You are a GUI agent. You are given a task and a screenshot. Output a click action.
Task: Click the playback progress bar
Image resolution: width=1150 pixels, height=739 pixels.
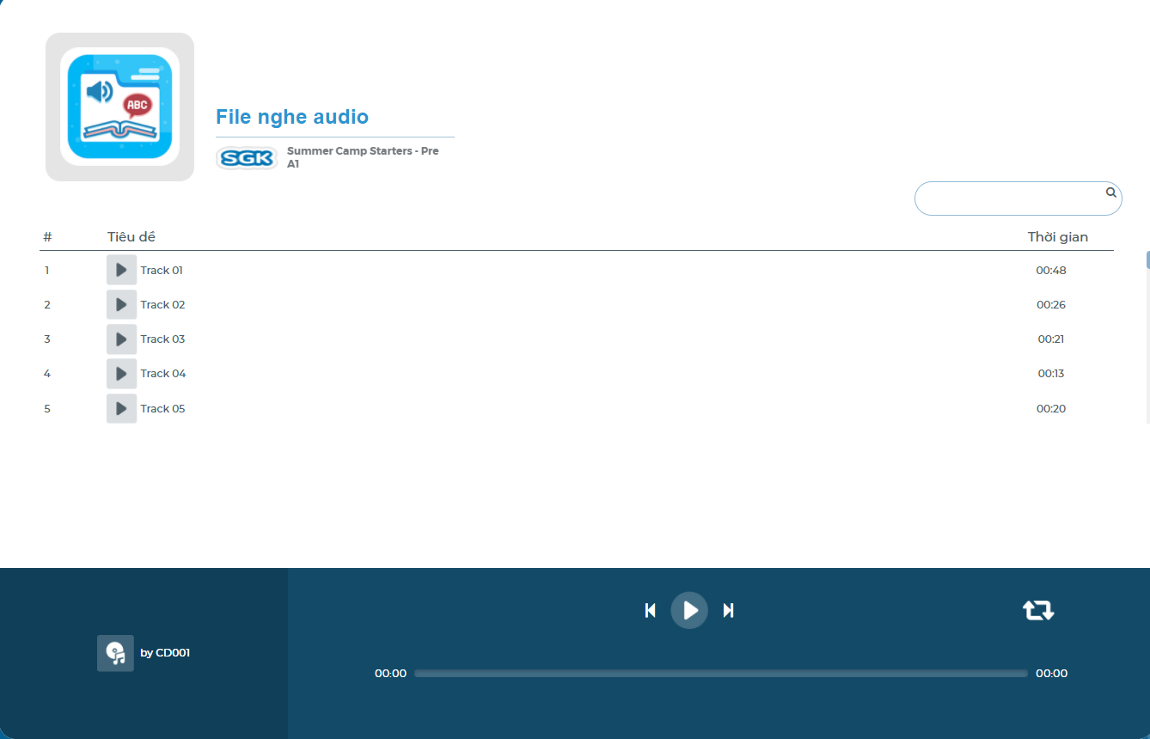point(720,673)
